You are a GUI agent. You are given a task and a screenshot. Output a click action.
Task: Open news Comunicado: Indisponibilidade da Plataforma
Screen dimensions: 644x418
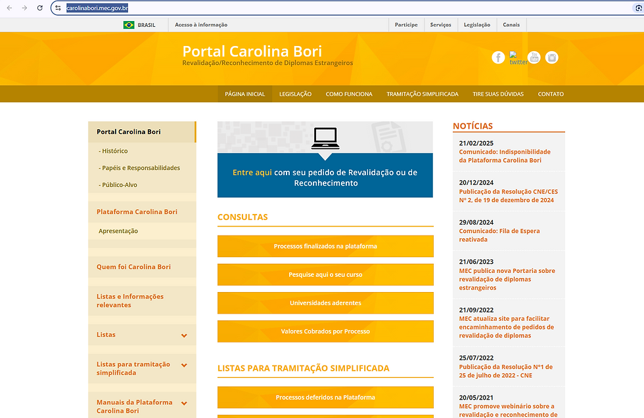[505, 156]
